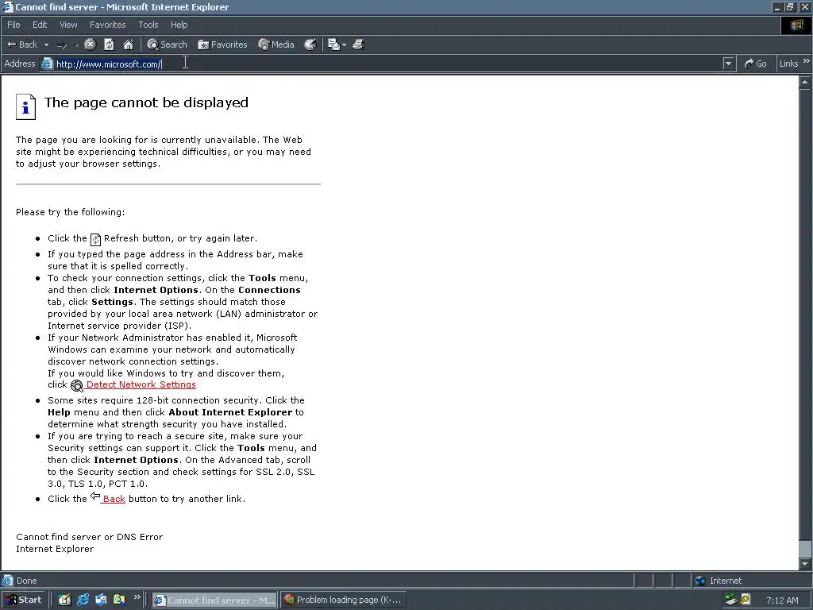813x610 pixels.
Task: Click 'The page cannot be displayed' heading
Action: 146,102
